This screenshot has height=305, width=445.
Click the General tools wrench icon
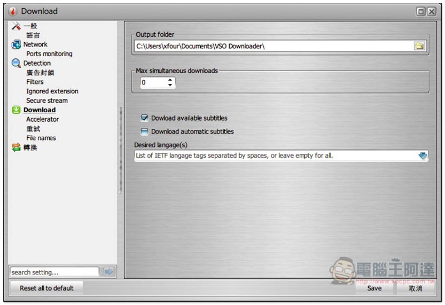click(x=16, y=26)
